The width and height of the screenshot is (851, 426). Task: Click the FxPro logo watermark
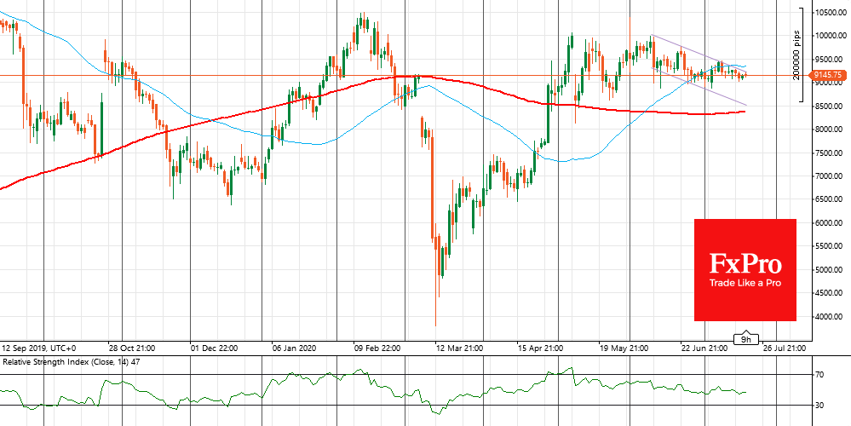click(x=745, y=270)
